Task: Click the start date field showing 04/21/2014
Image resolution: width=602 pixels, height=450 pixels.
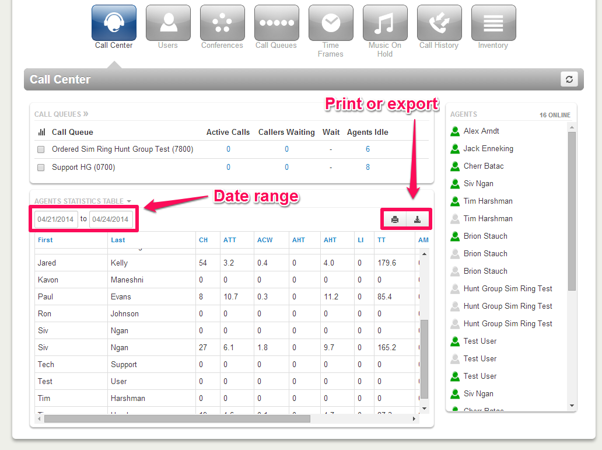Action: pyautogui.click(x=57, y=219)
